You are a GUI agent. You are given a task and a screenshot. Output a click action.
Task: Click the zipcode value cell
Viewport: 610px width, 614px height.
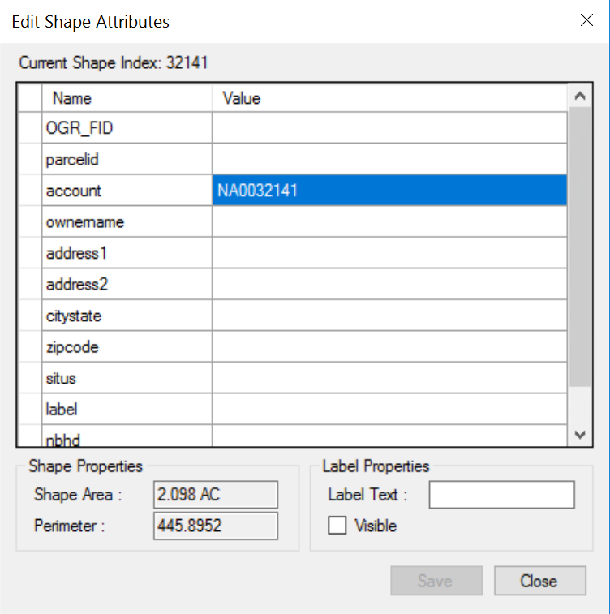[x=389, y=347]
